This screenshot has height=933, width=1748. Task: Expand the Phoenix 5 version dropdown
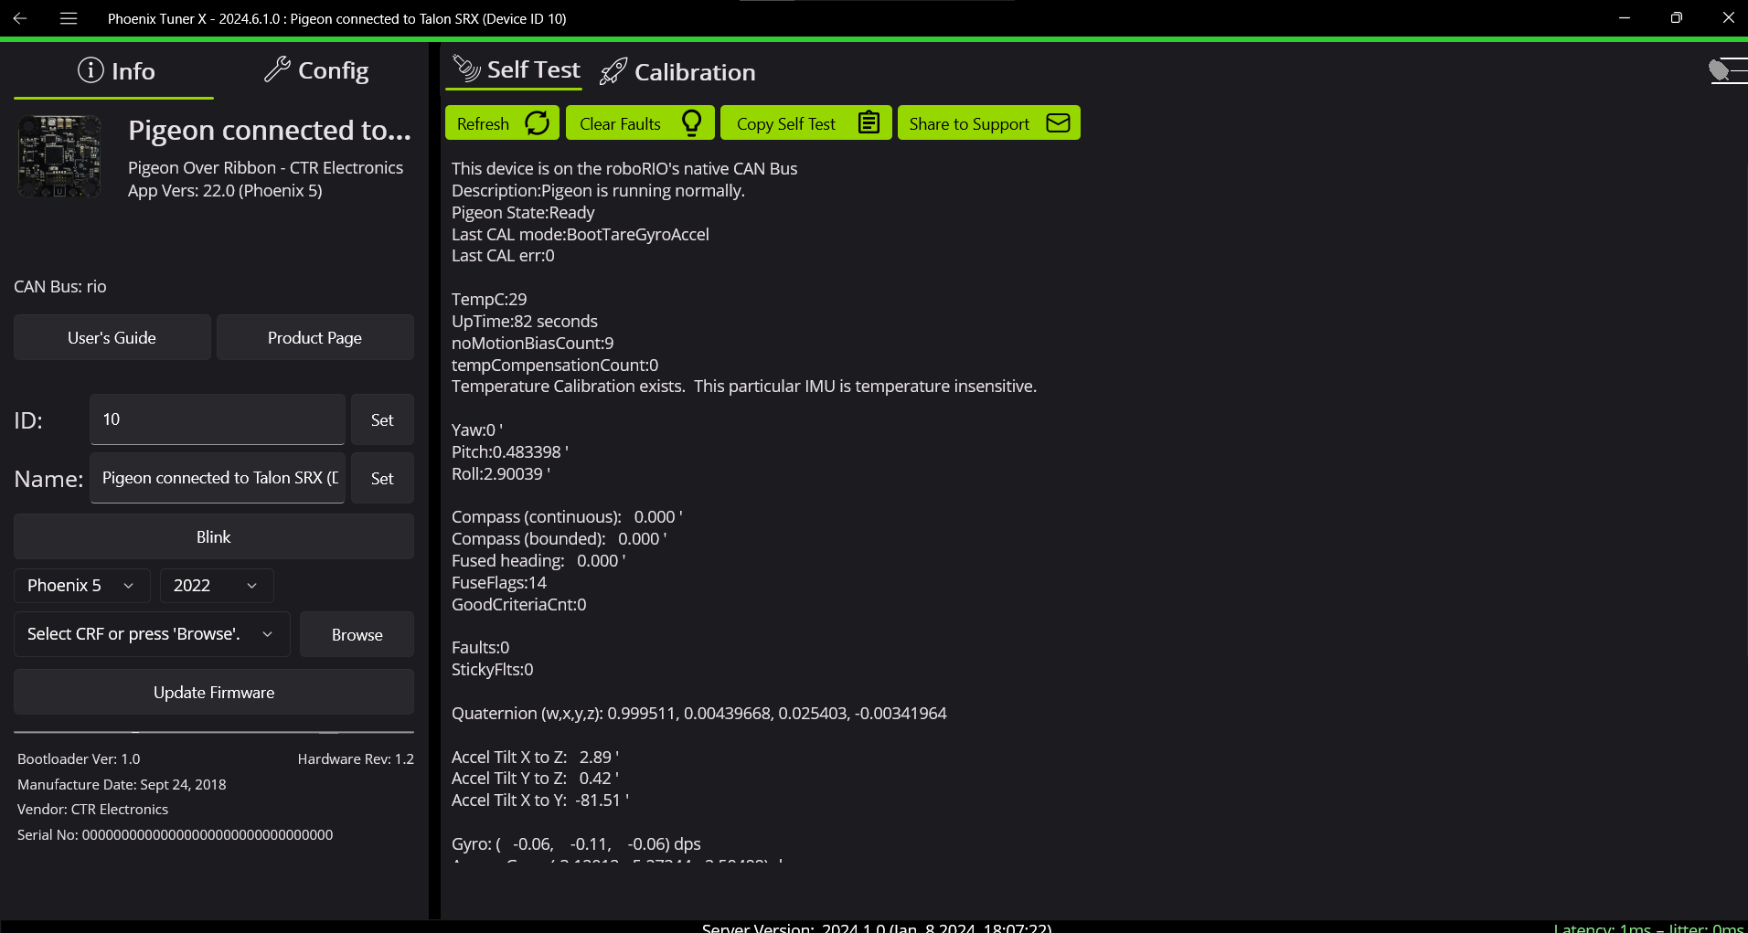pyautogui.click(x=81, y=586)
